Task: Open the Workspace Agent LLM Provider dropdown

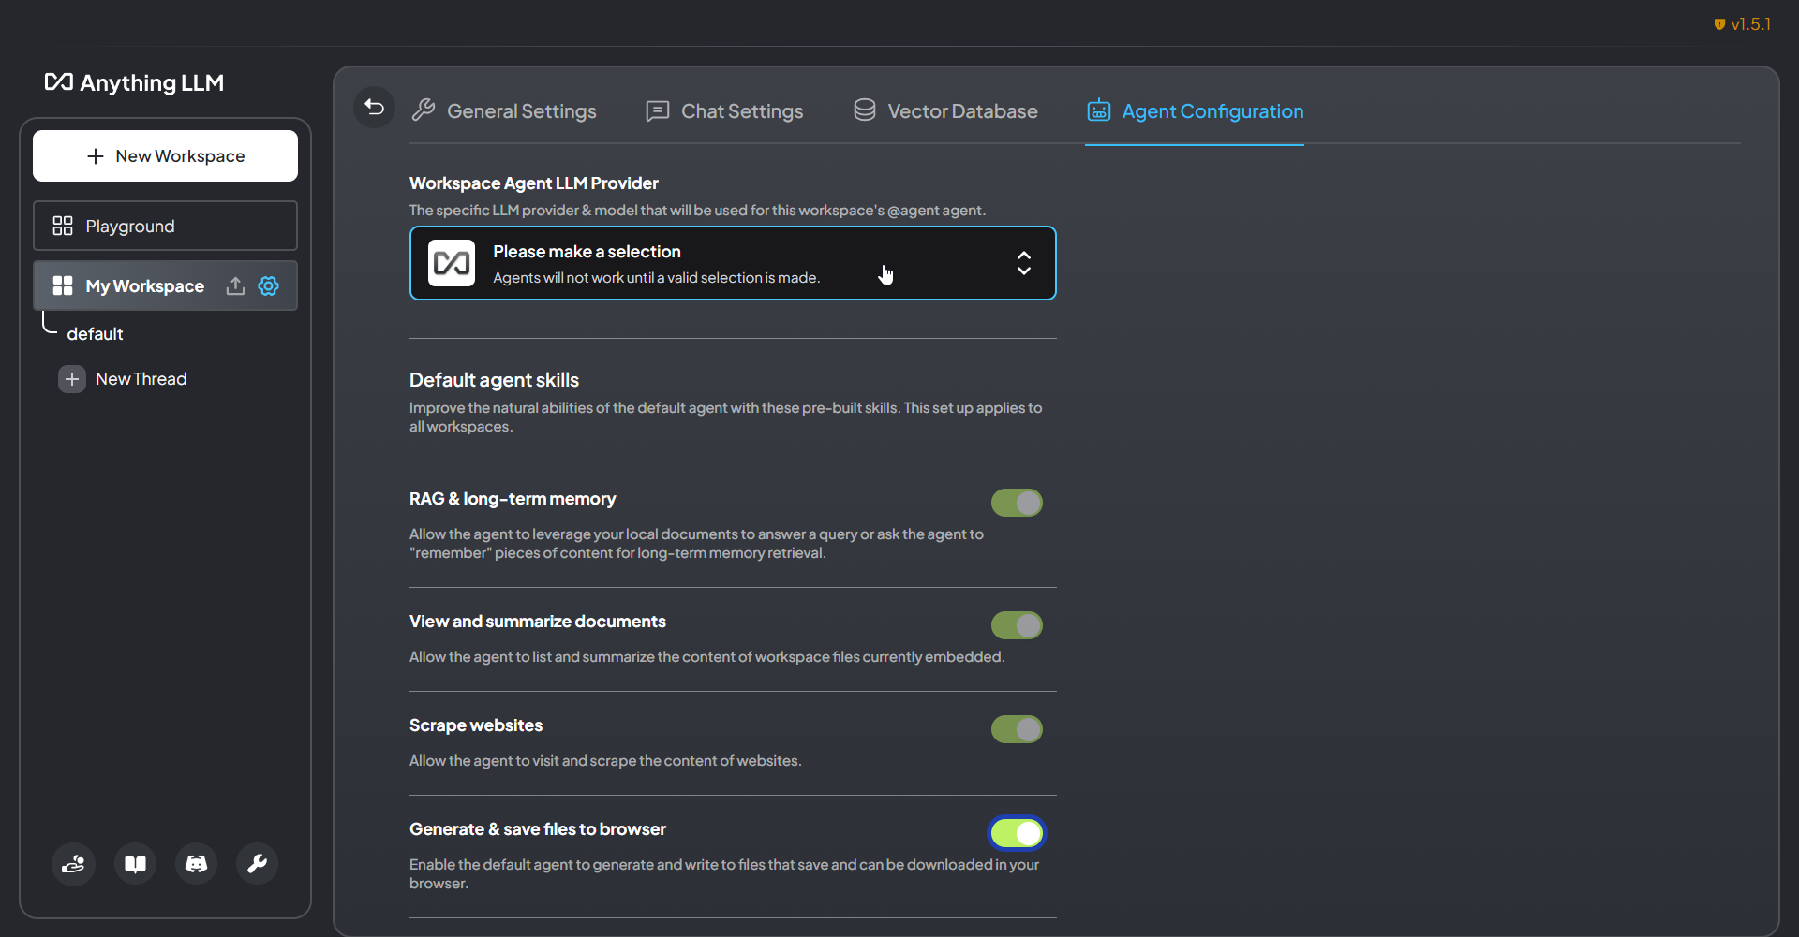Action: [x=732, y=263]
